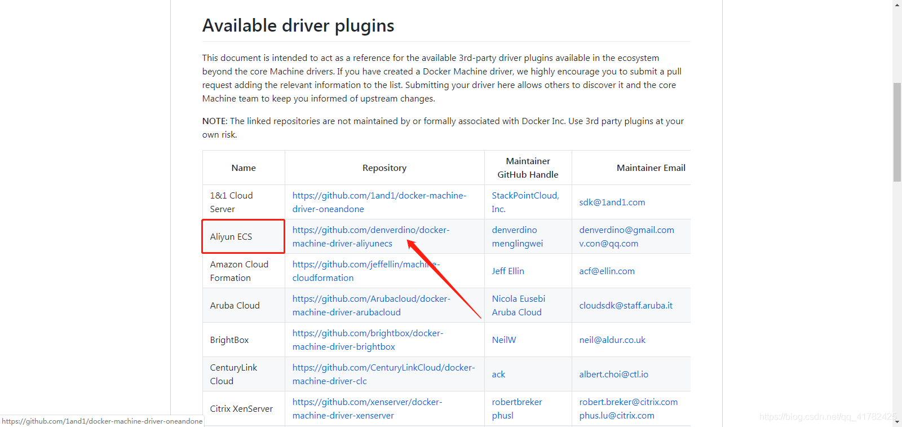Screen dimensions: 902x427
Task: Email albert.choi@ctl.io maintainer
Action: (x=613, y=374)
